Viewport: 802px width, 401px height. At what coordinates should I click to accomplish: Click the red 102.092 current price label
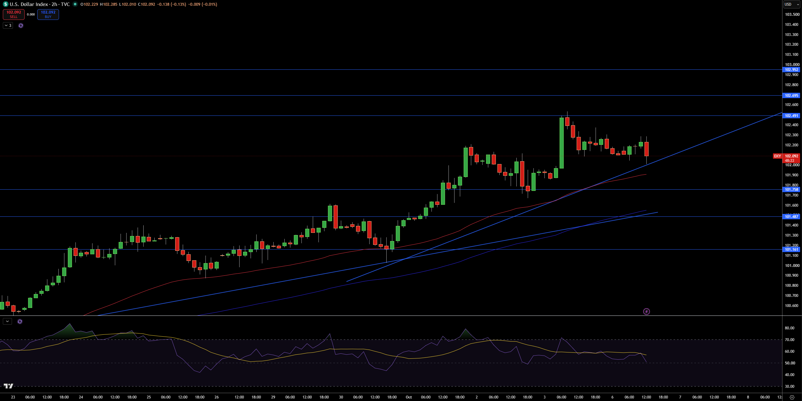791,156
